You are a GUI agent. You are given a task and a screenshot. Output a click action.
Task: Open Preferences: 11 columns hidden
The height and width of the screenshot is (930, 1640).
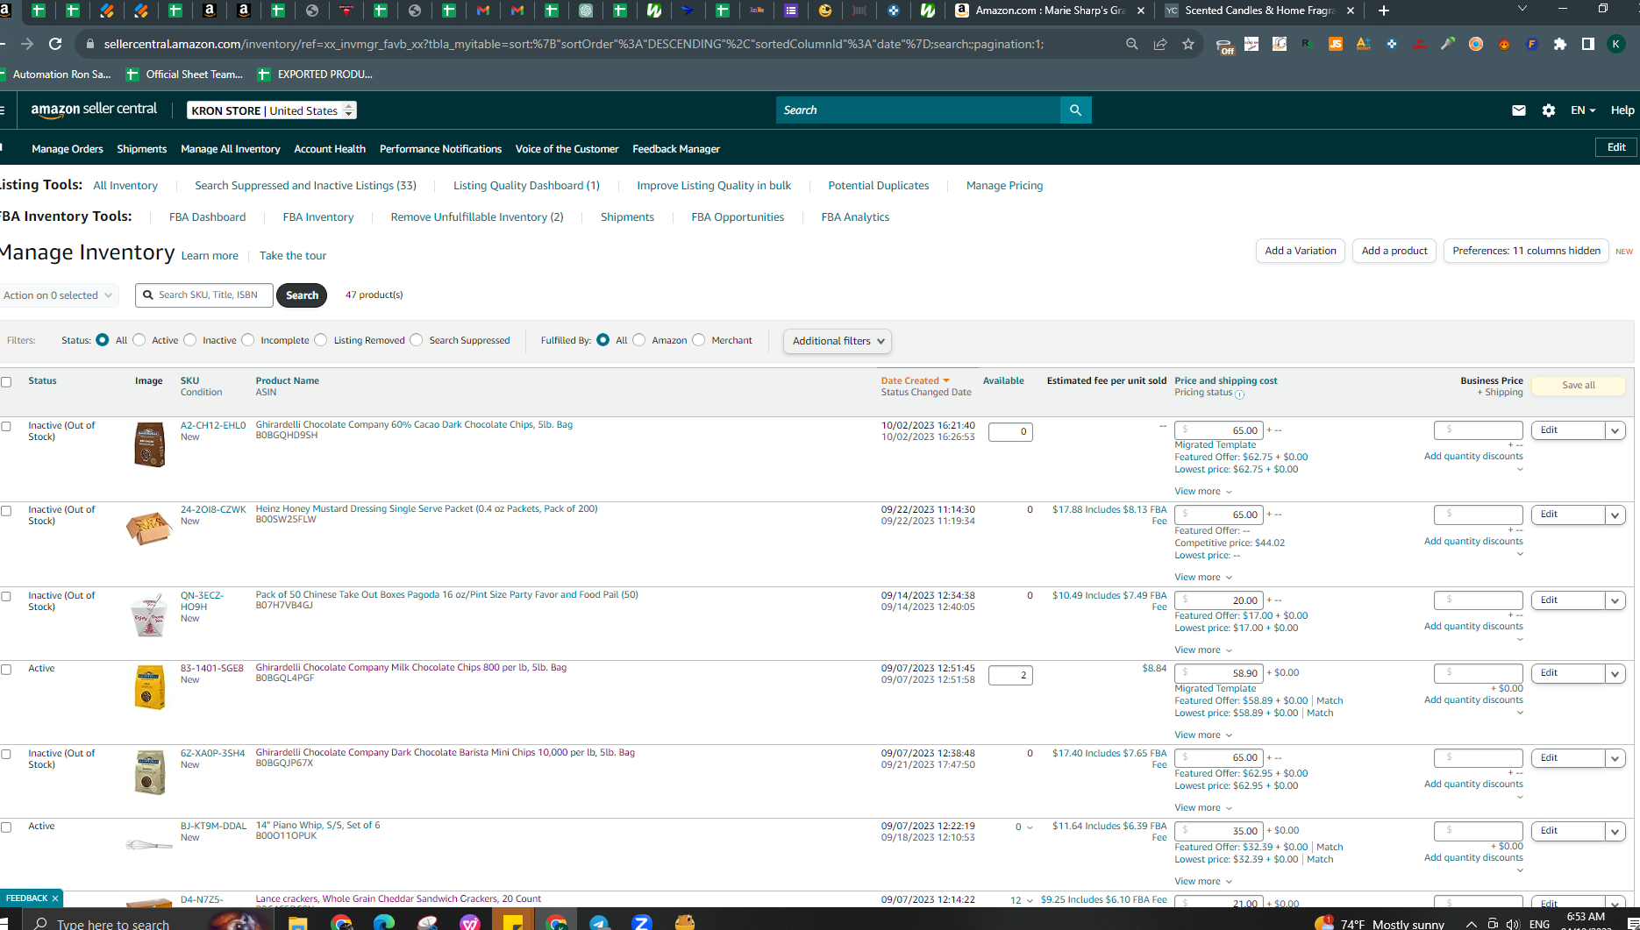pos(1526,251)
